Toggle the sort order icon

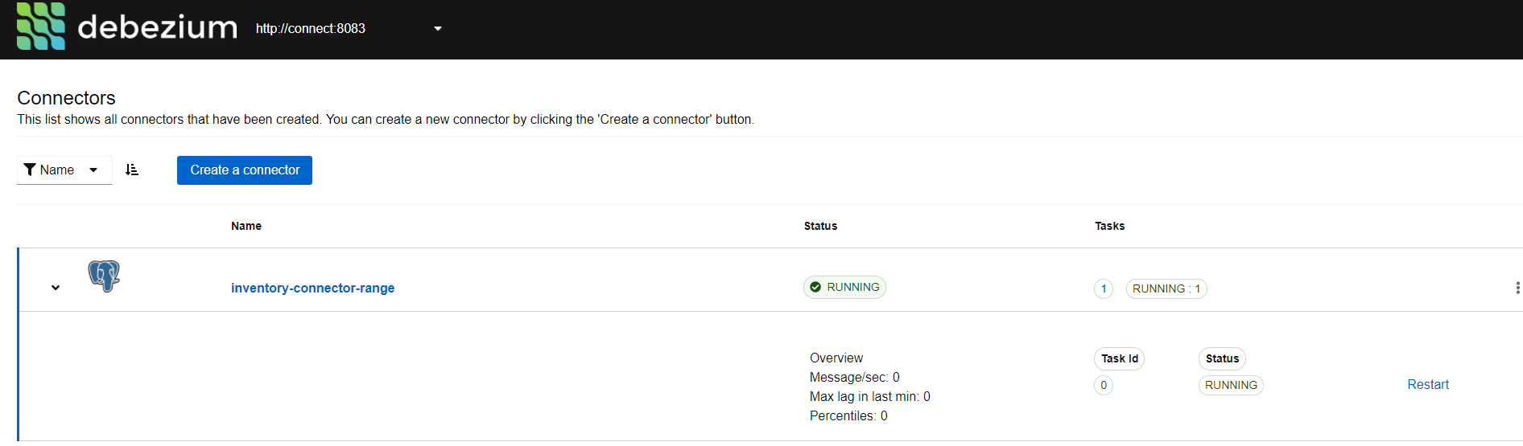pyautogui.click(x=132, y=170)
